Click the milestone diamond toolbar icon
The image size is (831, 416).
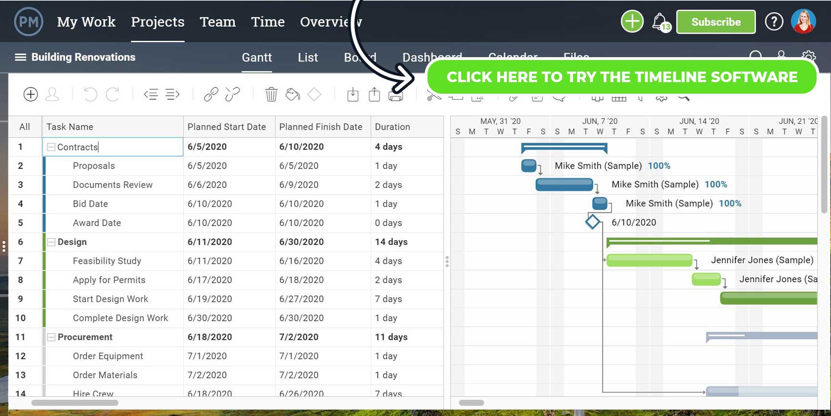[x=314, y=94]
